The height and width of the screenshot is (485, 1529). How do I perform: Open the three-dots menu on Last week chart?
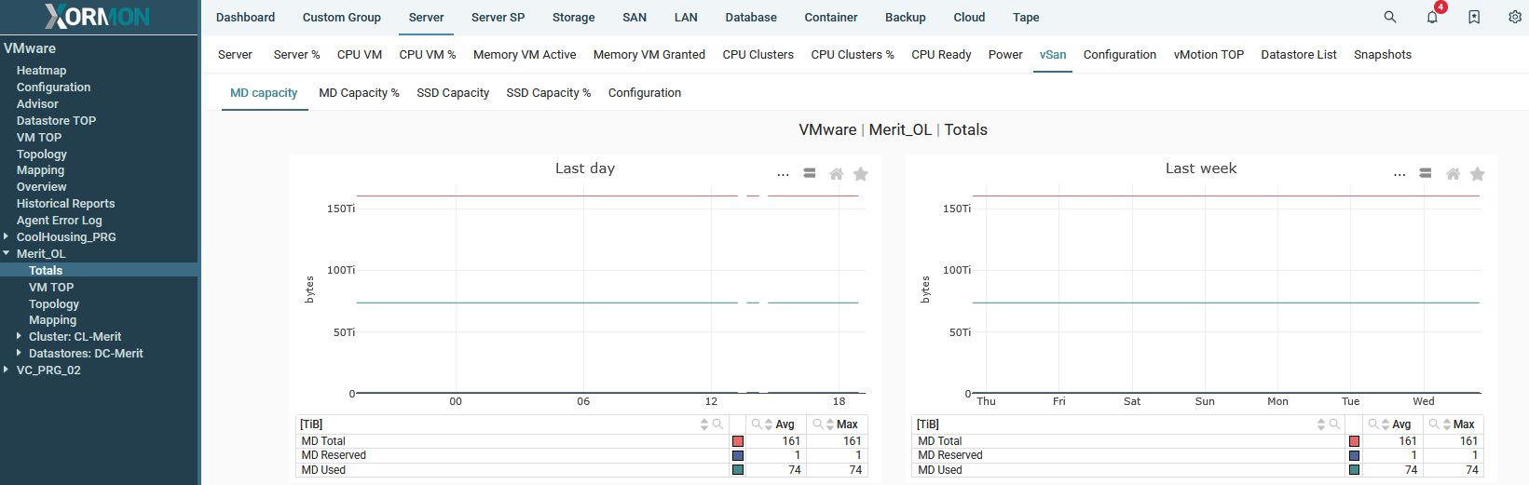1399,174
